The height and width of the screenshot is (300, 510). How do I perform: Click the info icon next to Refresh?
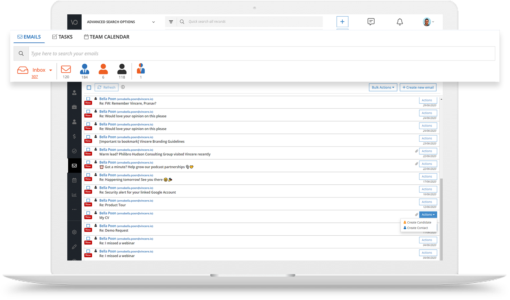pos(123,87)
